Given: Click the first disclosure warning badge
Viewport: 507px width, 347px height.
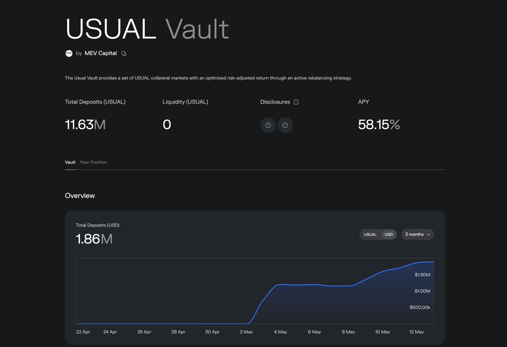Looking at the screenshot, I should point(268,125).
